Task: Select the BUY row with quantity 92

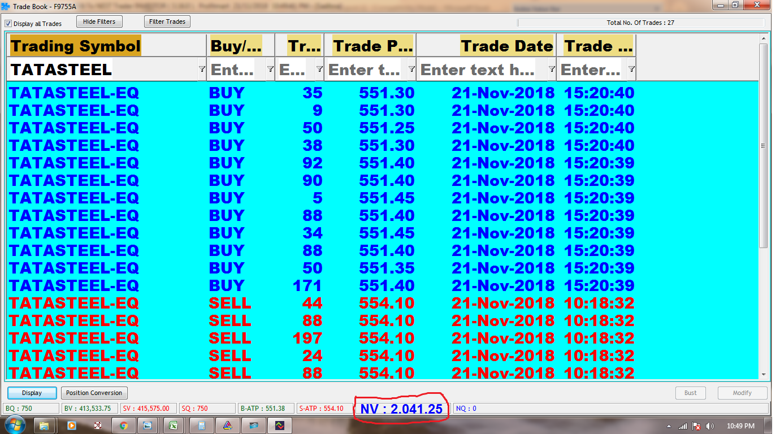Action: pyautogui.click(x=382, y=163)
